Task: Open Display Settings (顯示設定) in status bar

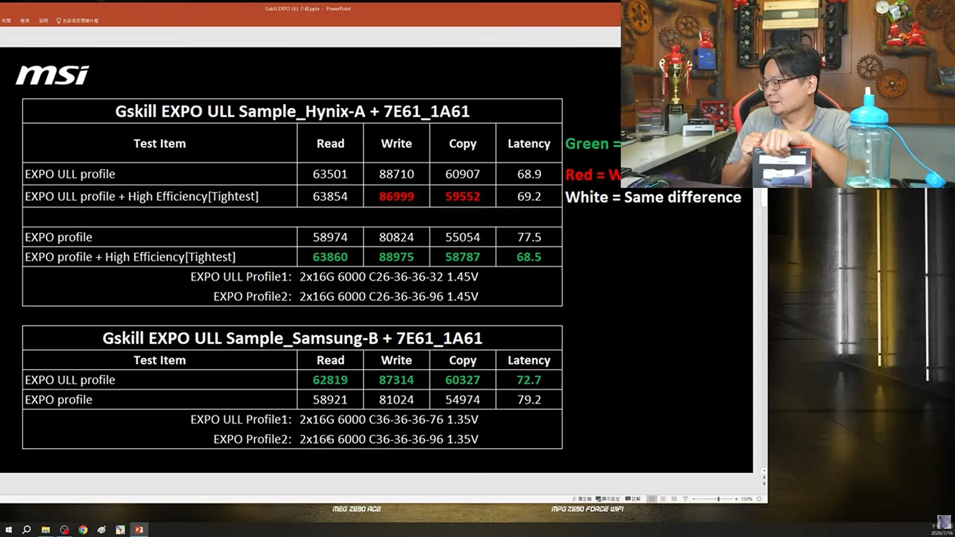Action: [607, 499]
